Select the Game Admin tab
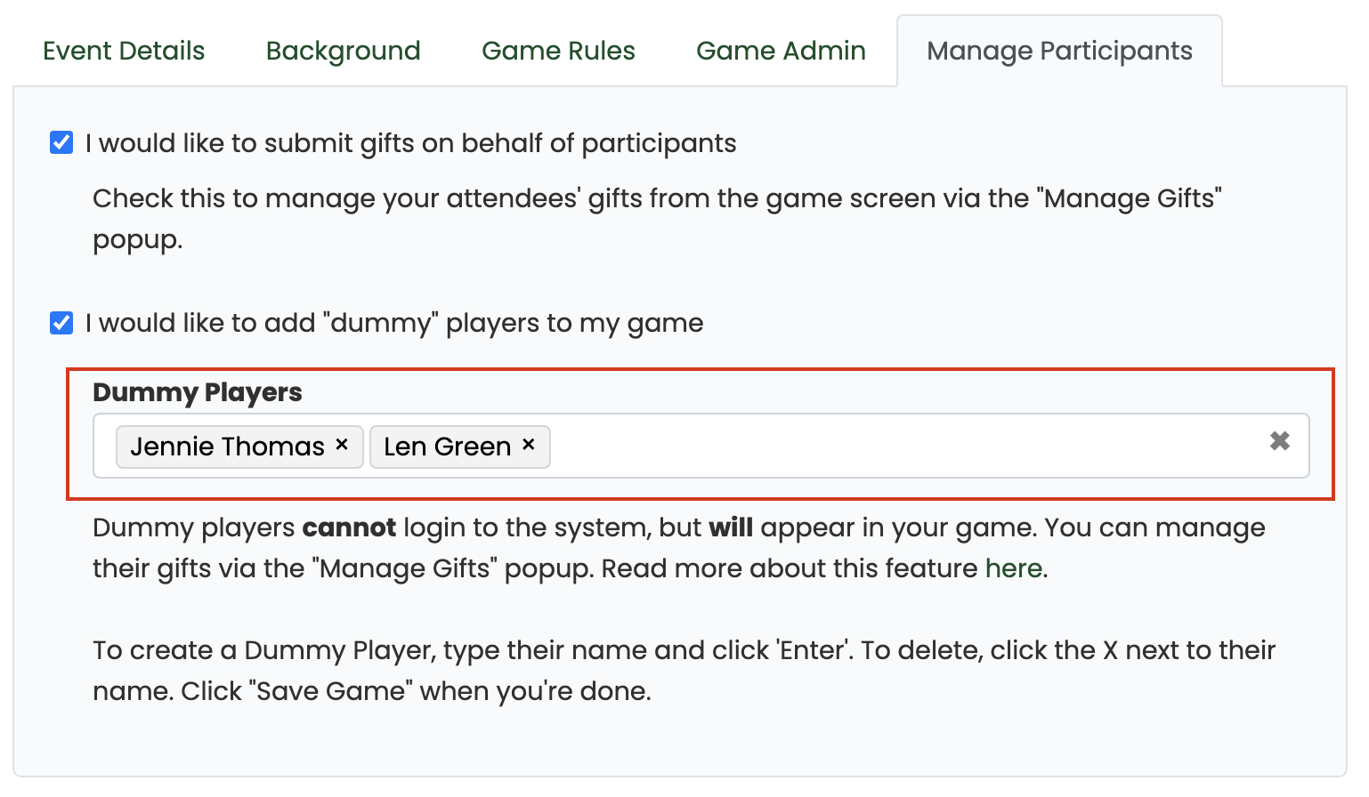The image size is (1369, 797). tap(781, 51)
